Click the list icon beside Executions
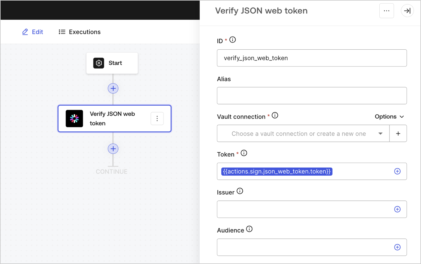 pyautogui.click(x=62, y=32)
